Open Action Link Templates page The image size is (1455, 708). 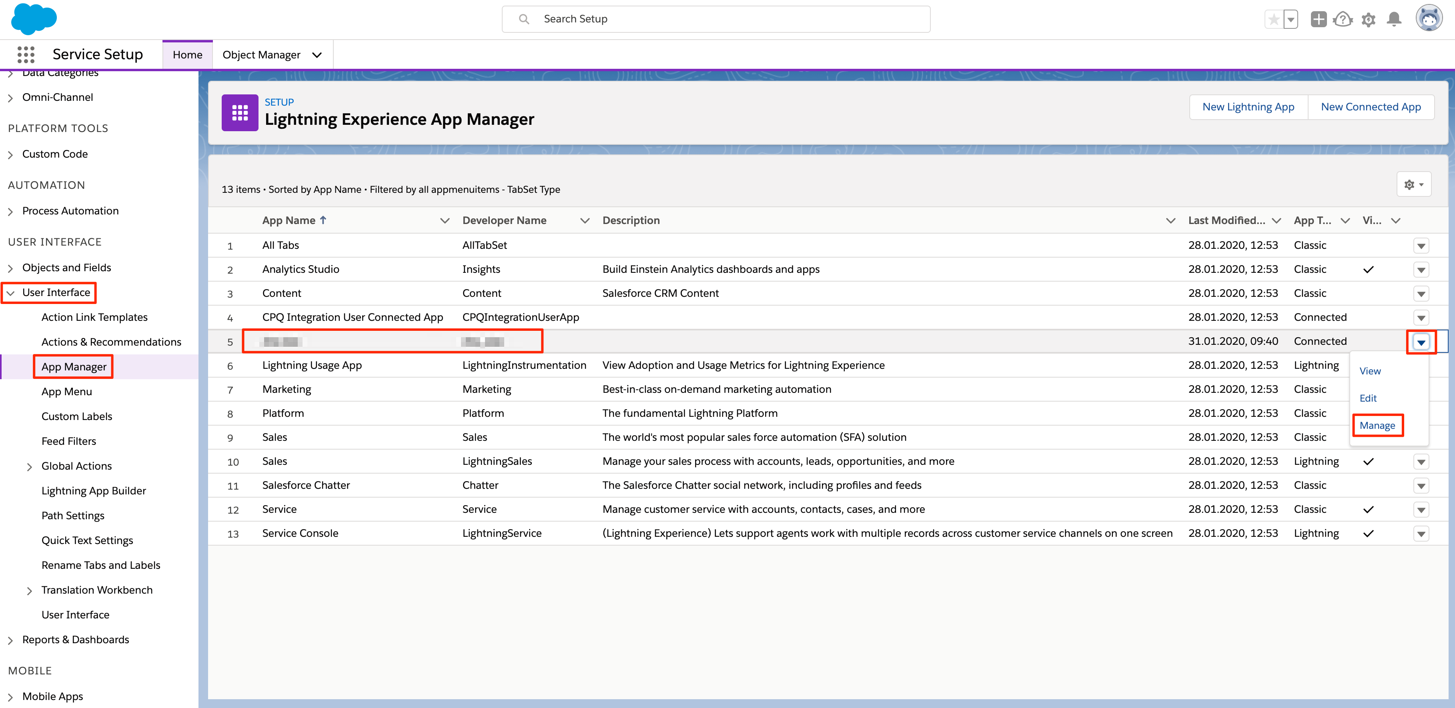click(94, 317)
